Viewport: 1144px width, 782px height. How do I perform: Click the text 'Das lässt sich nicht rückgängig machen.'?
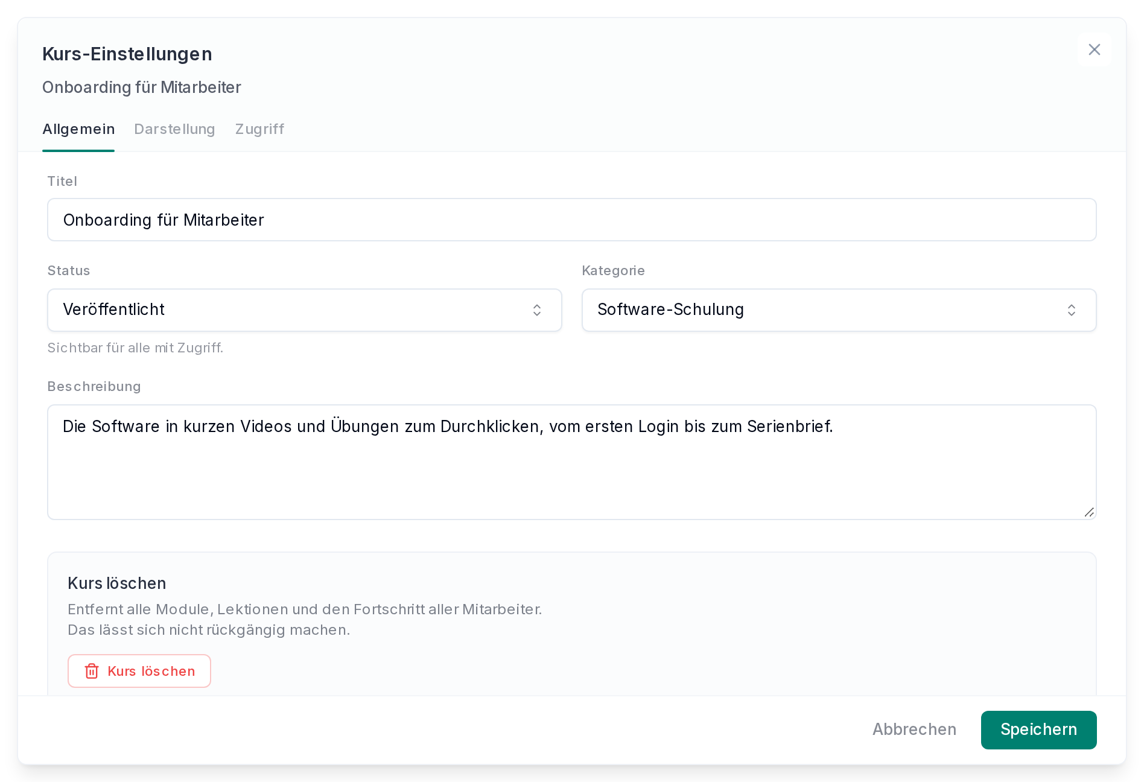click(x=209, y=630)
